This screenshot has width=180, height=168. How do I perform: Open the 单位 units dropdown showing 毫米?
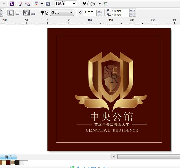pos(62,13)
